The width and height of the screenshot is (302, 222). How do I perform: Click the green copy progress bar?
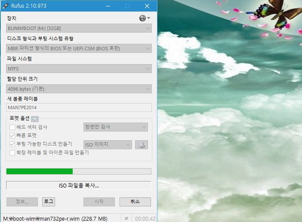tap(79, 172)
